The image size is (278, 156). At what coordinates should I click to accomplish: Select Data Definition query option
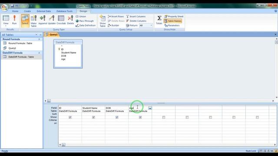pos(86,26)
